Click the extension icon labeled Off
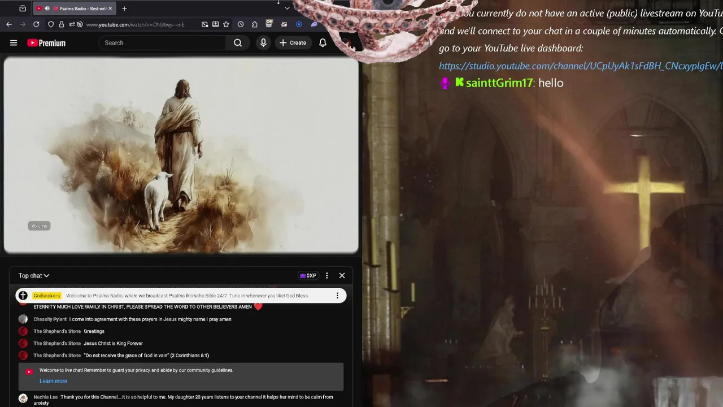 pos(269,24)
